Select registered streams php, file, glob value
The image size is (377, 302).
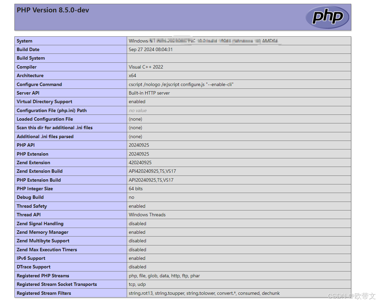point(164,276)
